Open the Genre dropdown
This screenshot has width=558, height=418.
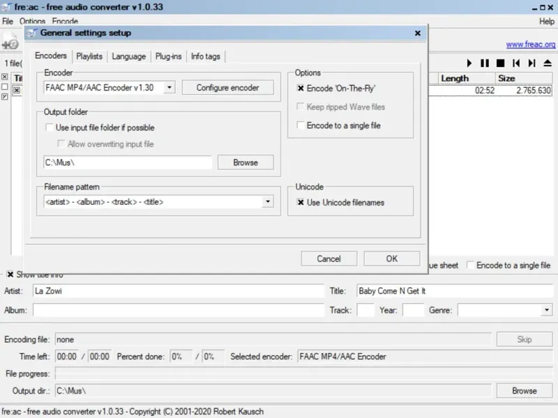point(547,310)
